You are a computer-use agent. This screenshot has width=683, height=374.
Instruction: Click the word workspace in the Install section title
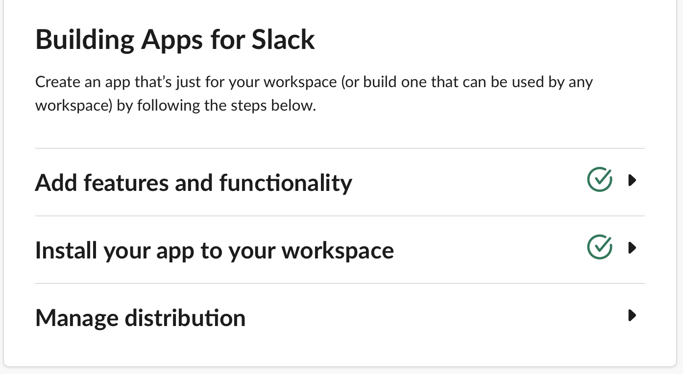tap(338, 251)
